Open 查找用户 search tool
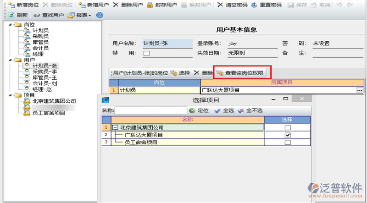Image resolution: width=367 pixels, height=203 pixels. click(49, 15)
